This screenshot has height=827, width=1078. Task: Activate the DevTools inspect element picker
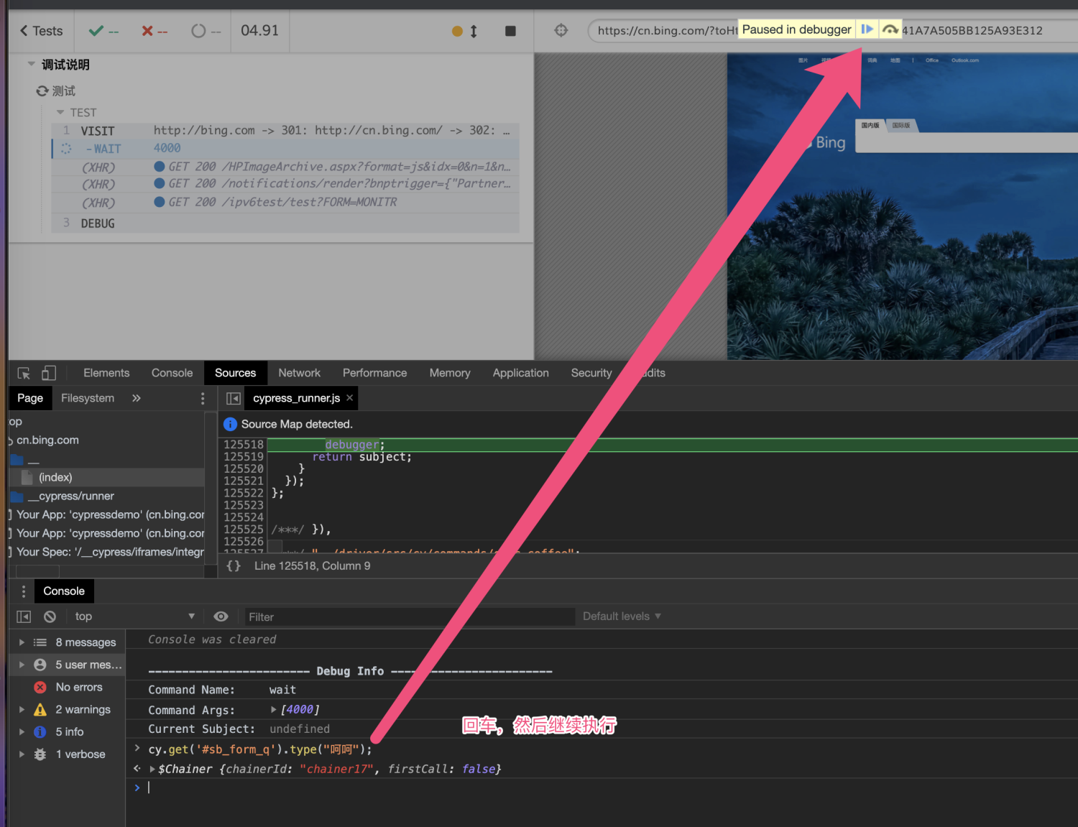24,373
